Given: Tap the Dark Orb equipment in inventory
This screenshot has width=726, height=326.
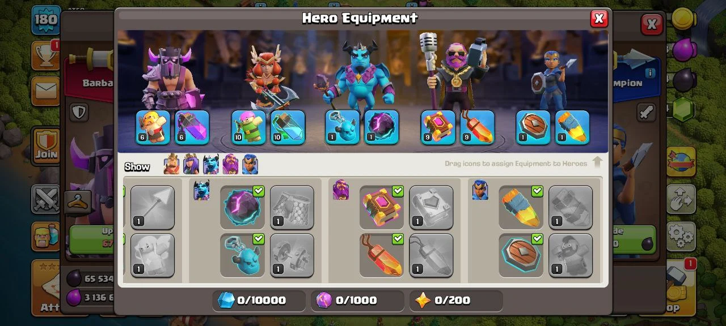Looking at the screenshot, I should (x=242, y=207).
